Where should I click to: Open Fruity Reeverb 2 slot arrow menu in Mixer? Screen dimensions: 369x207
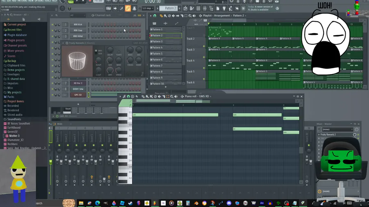(319, 135)
